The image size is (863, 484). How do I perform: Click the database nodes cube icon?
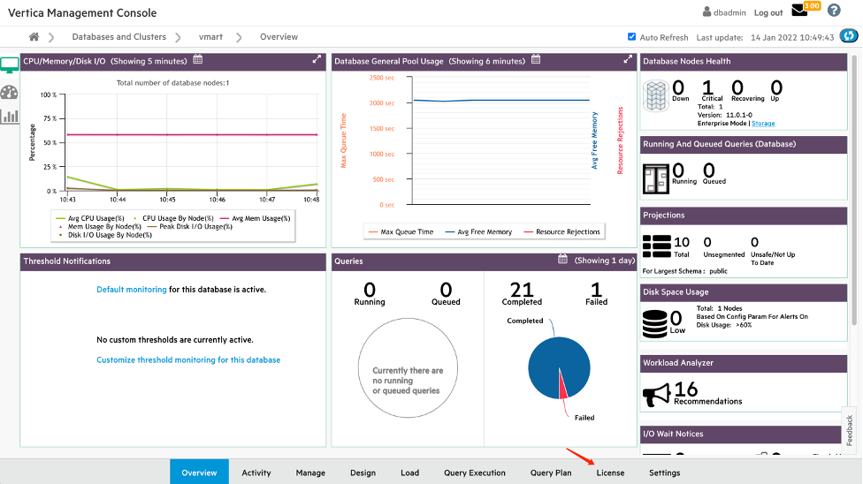tap(655, 96)
